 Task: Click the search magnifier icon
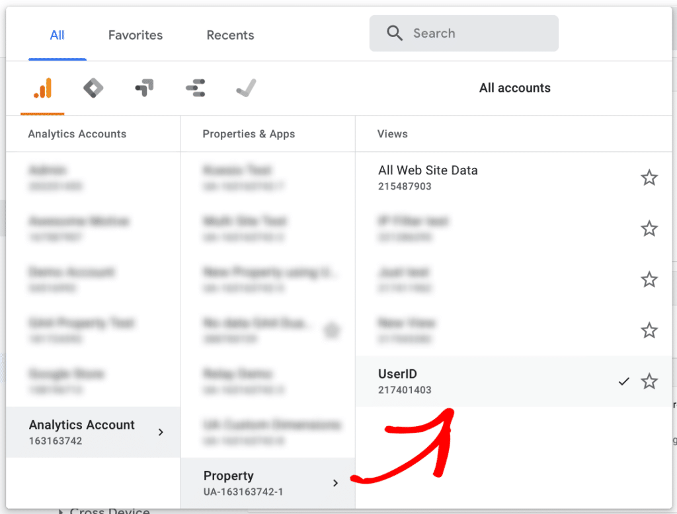pos(395,33)
